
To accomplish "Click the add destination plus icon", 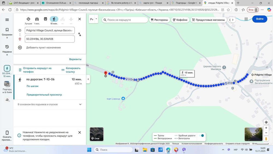I will (20, 47).
